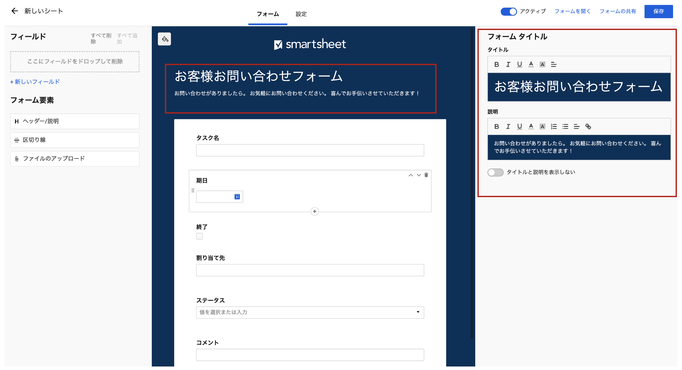Click the form preview vertical scrollbar
Image resolution: width=682 pixels, height=370 pixels.
tap(472, 183)
